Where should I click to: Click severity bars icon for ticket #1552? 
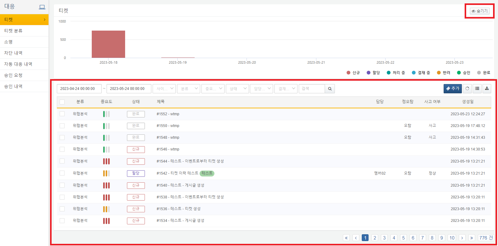click(106, 114)
